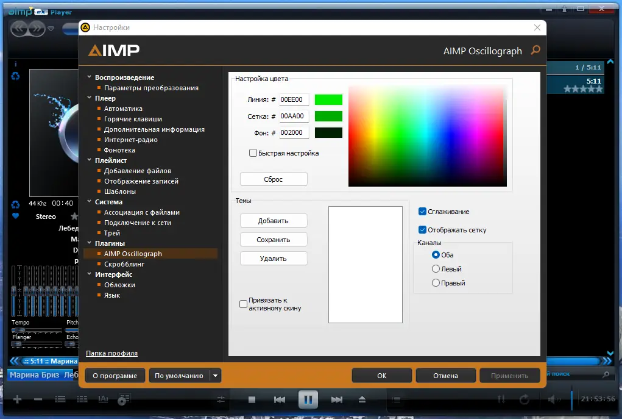The width and height of the screenshot is (622, 419).
Task: Open Параметры преобразования settings page
Action: click(151, 88)
